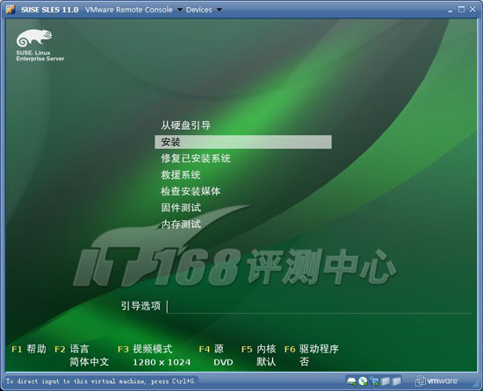Click the network adapter status icon
Image resolution: width=483 pixels, height=391 pixels.
click(375, 381)
